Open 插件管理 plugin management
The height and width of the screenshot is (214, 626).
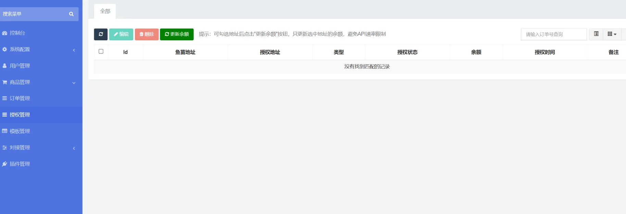pos(20,164)
